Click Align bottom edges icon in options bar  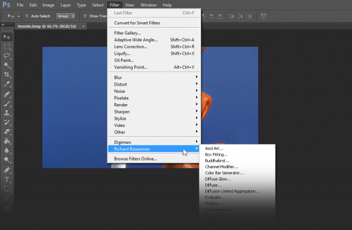[x=220, y=16]
